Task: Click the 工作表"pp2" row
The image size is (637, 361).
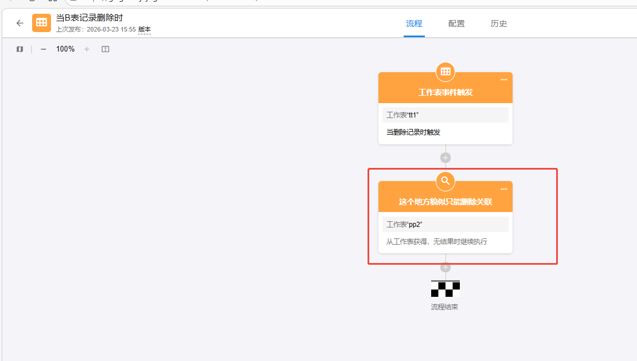Action: pyautogui.click(x=445, y=224)
